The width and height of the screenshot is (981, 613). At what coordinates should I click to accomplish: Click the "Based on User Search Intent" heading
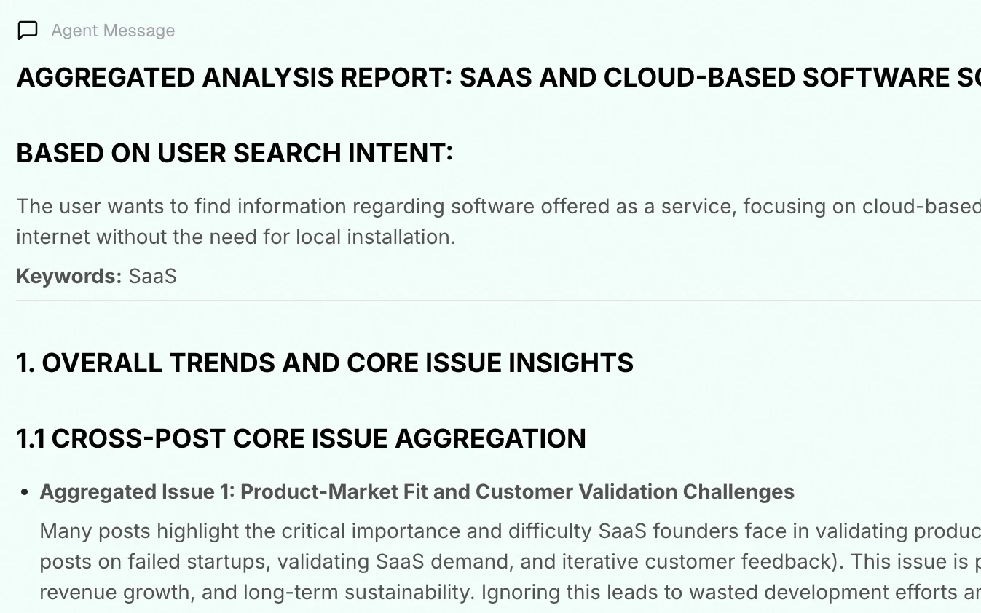pyautogui.click(x=235, y=154)
